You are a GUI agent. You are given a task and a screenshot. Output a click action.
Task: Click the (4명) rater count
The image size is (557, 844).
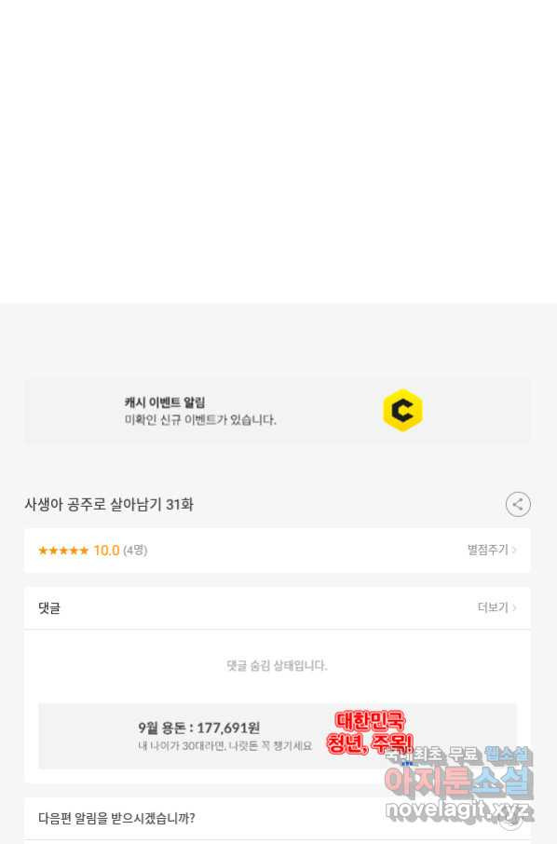click(135, 551)
